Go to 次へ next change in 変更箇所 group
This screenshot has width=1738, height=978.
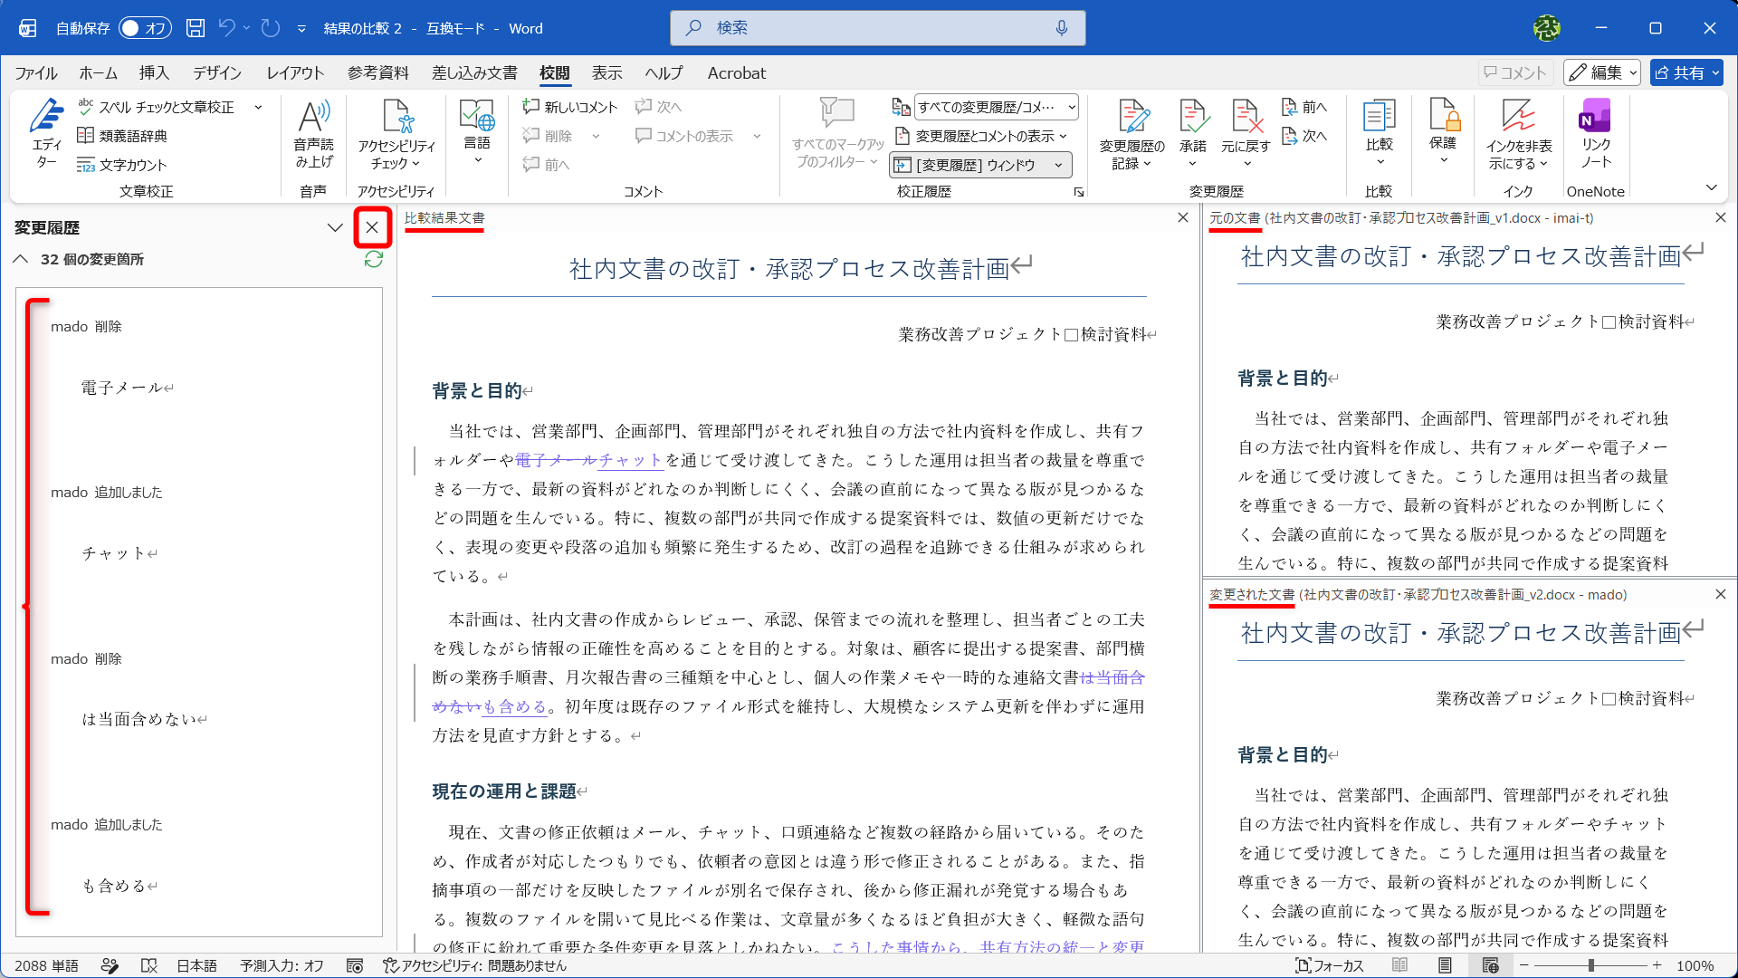click(1304, 136)
